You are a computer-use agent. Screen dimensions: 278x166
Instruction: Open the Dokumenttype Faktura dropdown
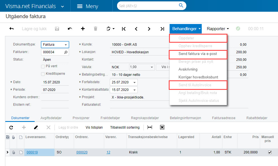(66, 45)
